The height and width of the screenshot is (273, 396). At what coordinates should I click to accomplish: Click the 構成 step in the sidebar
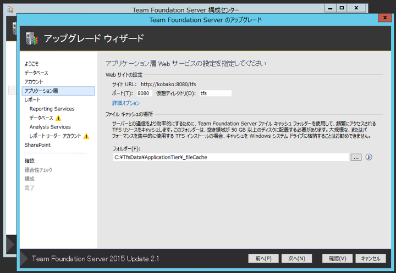pos(30,179)
